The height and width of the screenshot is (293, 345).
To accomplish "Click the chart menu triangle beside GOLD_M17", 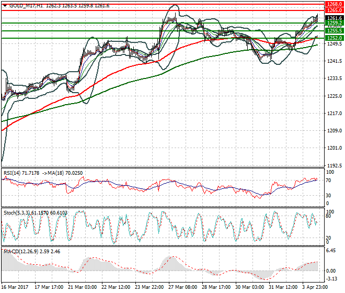I will [x=5, y=6].
